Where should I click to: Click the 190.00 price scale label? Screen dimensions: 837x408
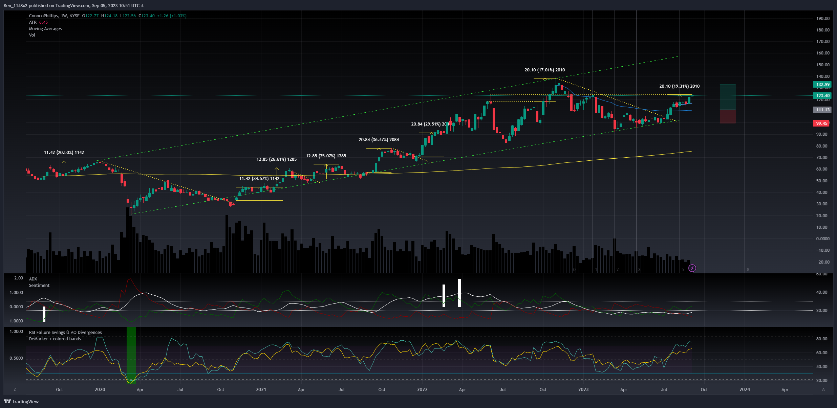point(823,19)
